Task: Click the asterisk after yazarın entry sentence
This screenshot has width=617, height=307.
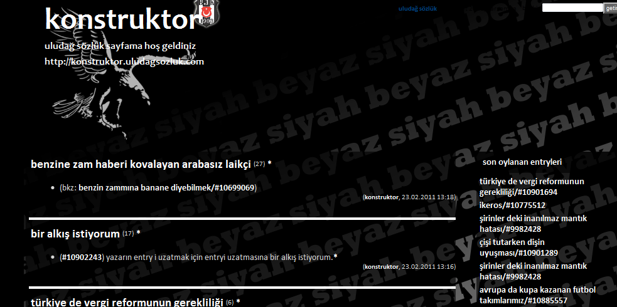Action: pyautogui.click(x=336, y=257)
